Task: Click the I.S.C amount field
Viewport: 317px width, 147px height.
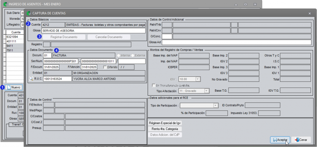Action: (x=295, y=62)
